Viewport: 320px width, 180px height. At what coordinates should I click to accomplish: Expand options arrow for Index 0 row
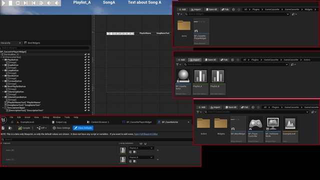158,150
